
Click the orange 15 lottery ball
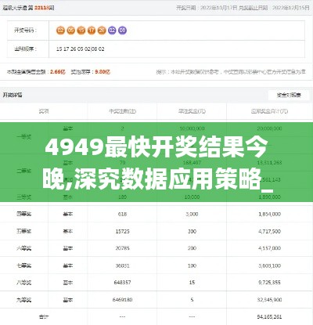(81, 31)
